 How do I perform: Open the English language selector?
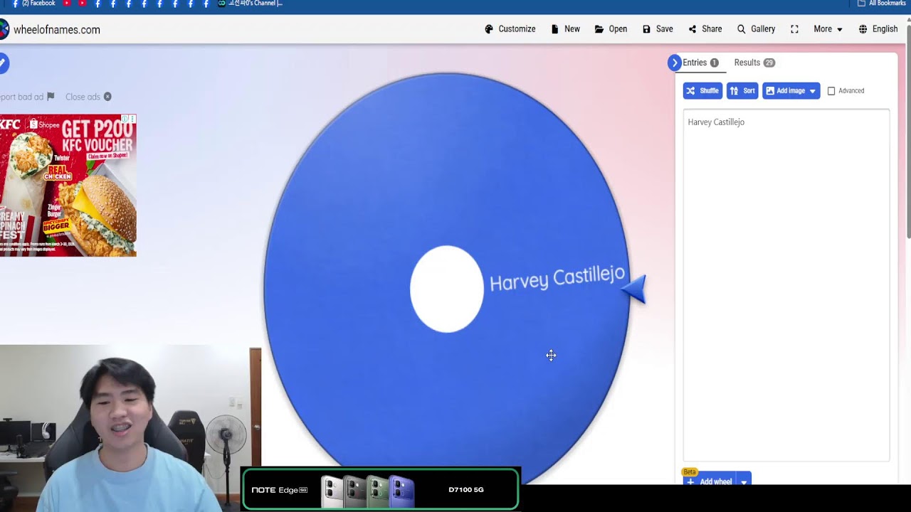(x=878, y=29)
